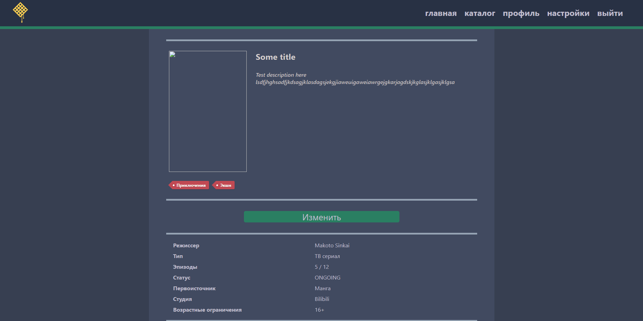The height and width of the screenshot is (321, 643).
Task: Select the Приключения genre tag
Action: 190,185
